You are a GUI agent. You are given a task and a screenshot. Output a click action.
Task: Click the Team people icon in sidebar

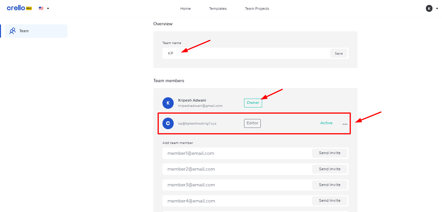click(x=12, y=31)
